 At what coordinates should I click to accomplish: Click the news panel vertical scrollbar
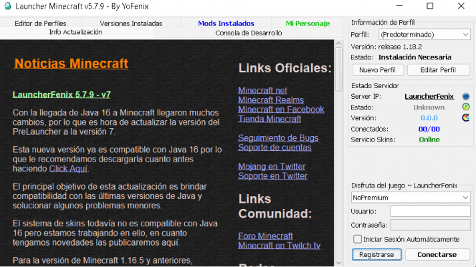click(x=338, y=154)
